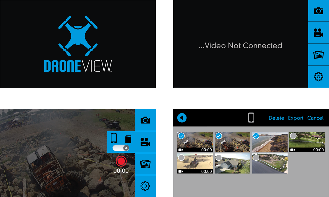The width and height of the screenshot is (329, 197).
Task: Check the curved road aerial photo thumbnail
Action: [256, 158]
